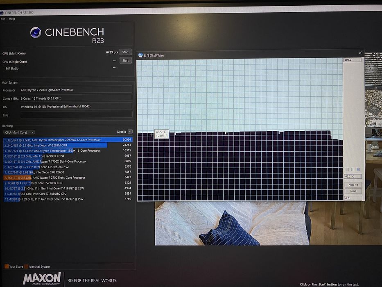The width and height of the screenshot is (382, 287).
Task: Select the Ryzen 7 1700X ranking row
Action: (68, 161)
